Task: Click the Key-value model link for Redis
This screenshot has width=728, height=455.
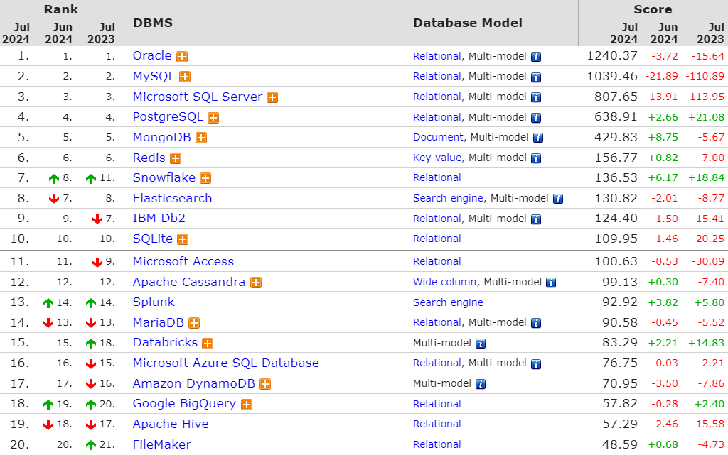Action: 437,158
